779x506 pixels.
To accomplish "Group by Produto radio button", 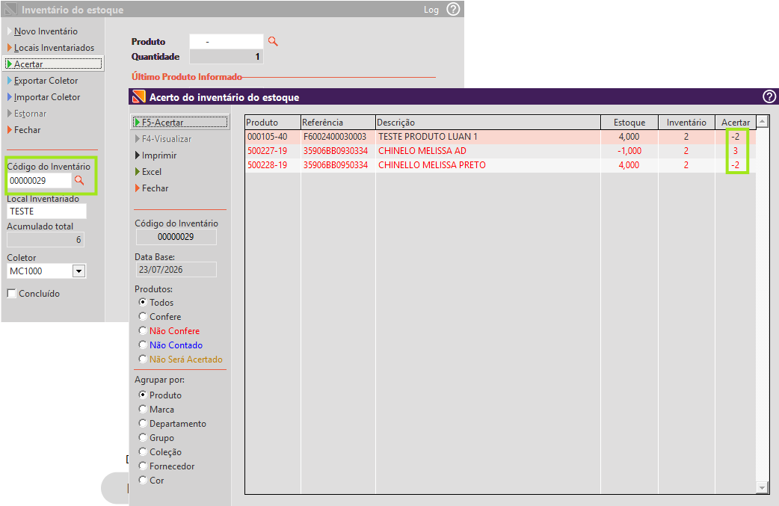I will click(x=143, y=395).
